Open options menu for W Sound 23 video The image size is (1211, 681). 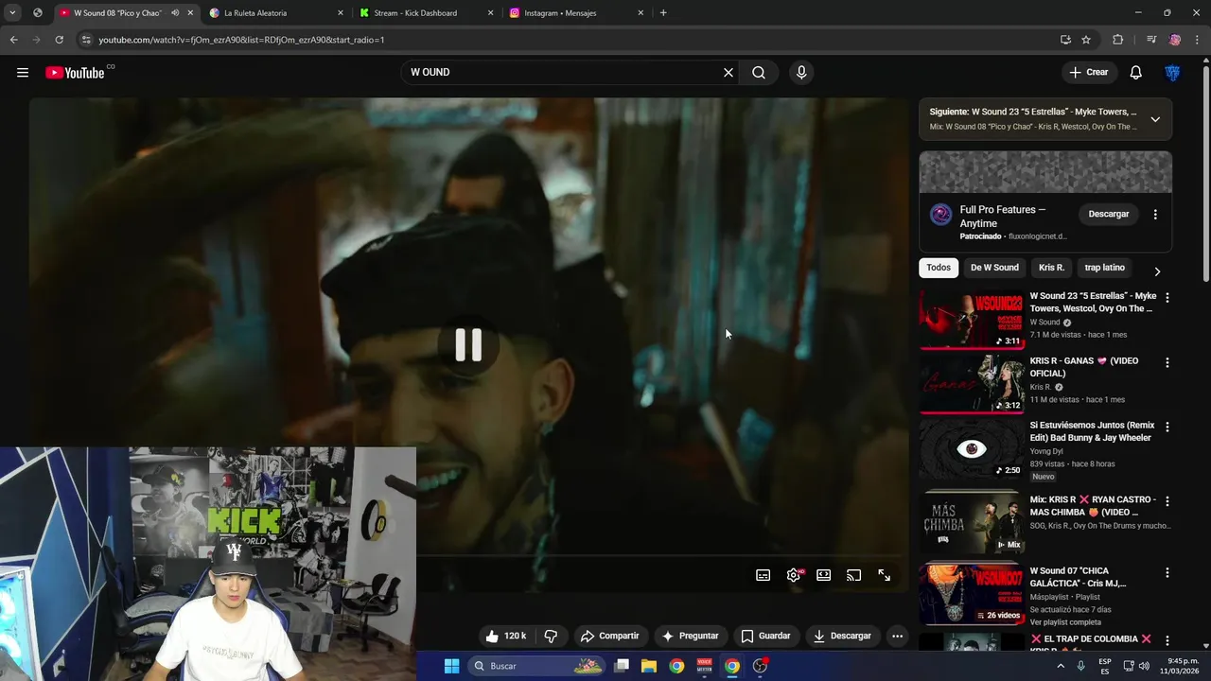1167,298
